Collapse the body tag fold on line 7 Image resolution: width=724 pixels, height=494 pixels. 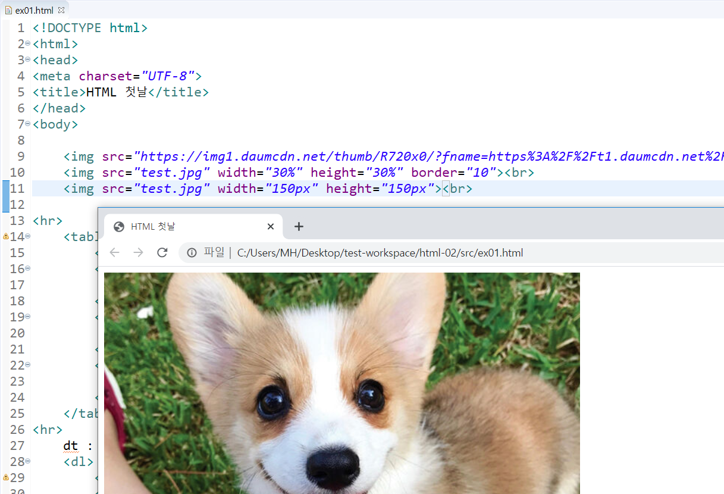click(x=28, y=123)
